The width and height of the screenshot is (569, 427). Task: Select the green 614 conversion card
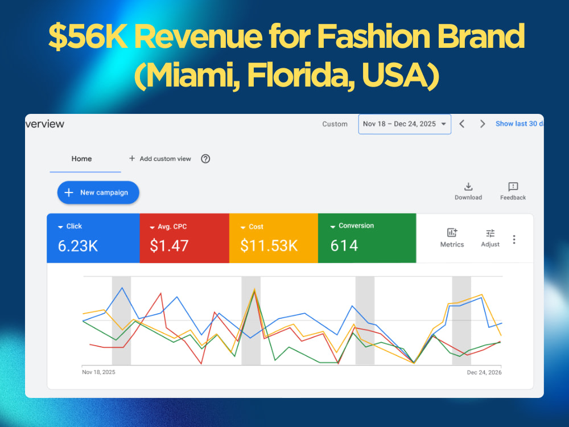click(x=367, y=238)
